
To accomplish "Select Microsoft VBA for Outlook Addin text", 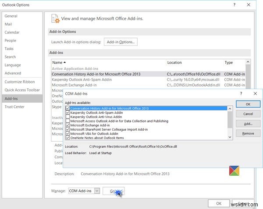I will [94, 133].
